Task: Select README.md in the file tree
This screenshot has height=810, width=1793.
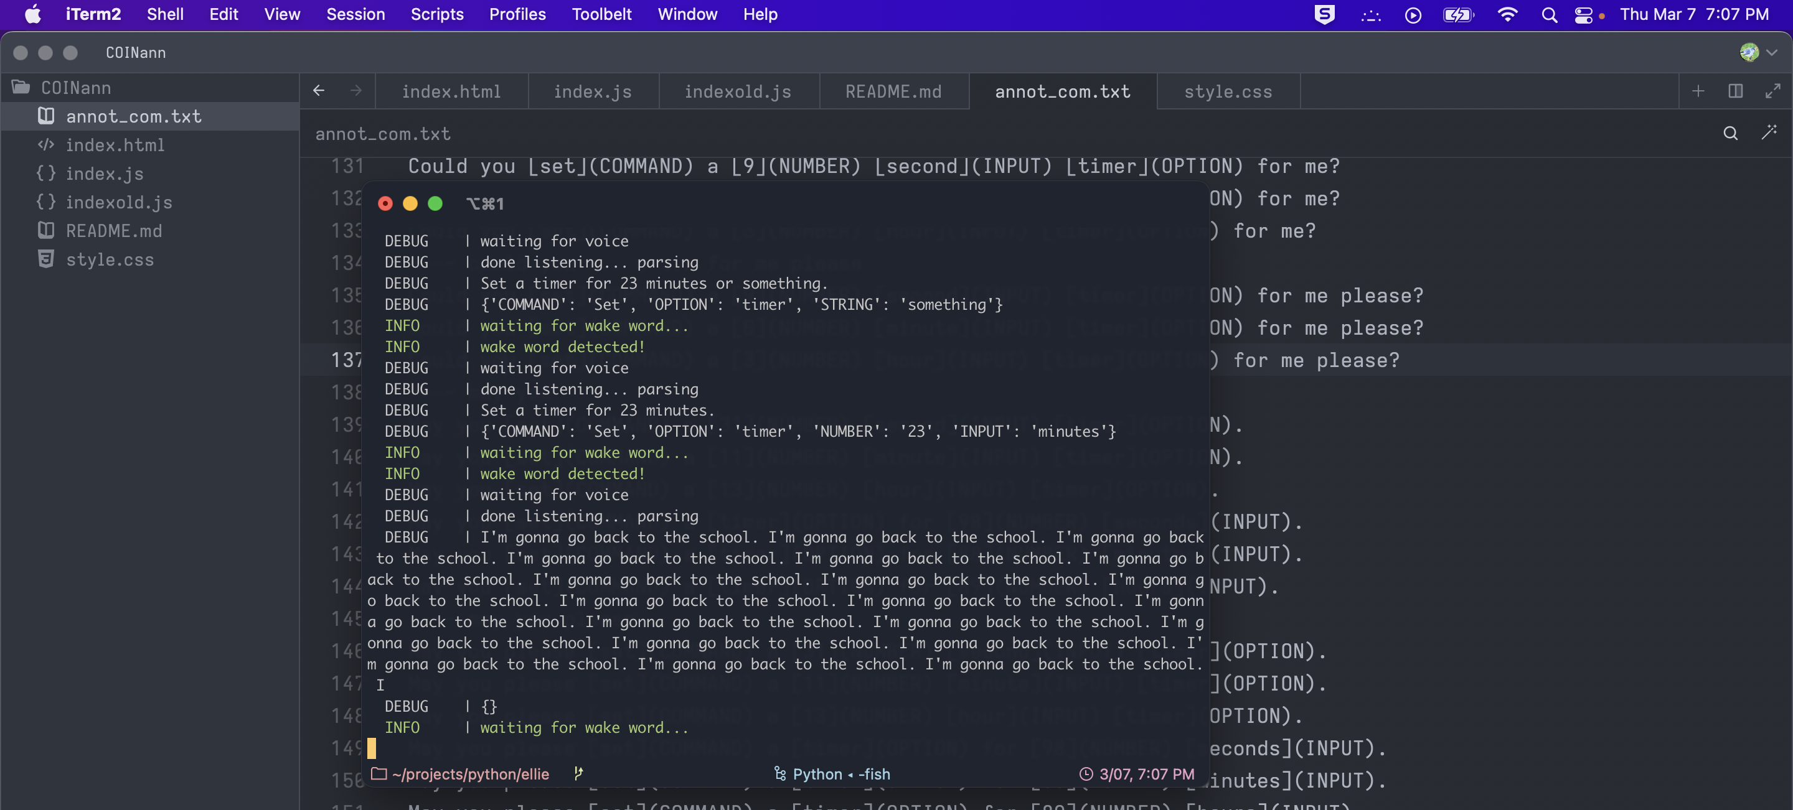Action: click(113, 230)
